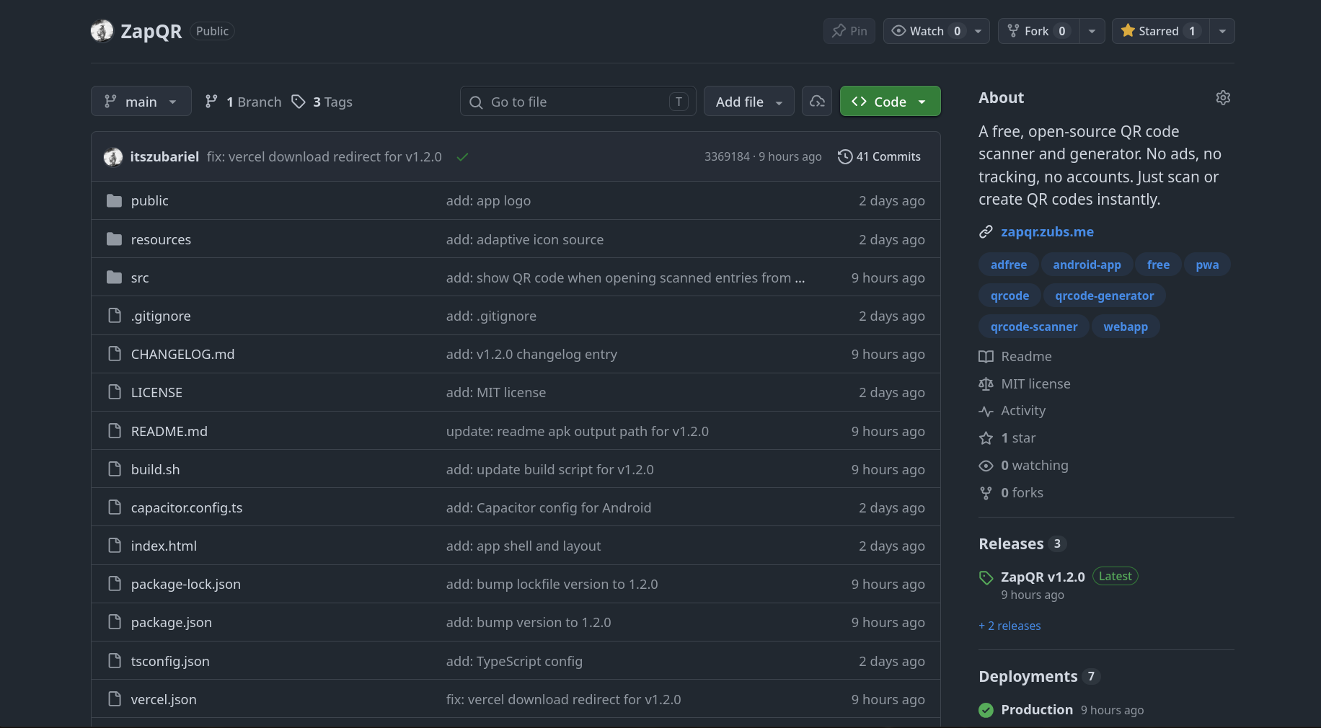This screenshot has width=1321, height=728.
Task: Open the latest commit message link
Action: point(324,156)
